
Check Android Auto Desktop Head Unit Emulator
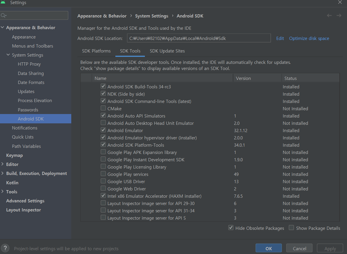click(x=103, y=122)
